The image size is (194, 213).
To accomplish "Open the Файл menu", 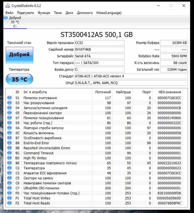I will click(x=9, y=13).
